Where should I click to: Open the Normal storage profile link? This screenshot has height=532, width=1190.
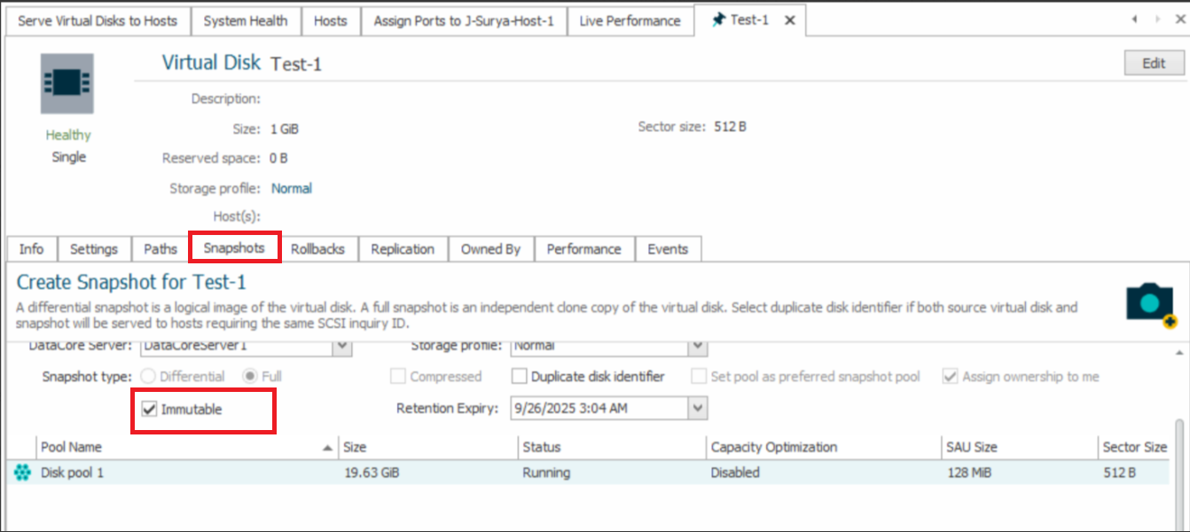[x=292, y=188]
